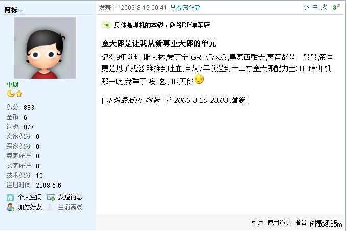Viewport: 347px width, 231px height.
Task: Click the 当前离线 status icon
Action: 51,207
